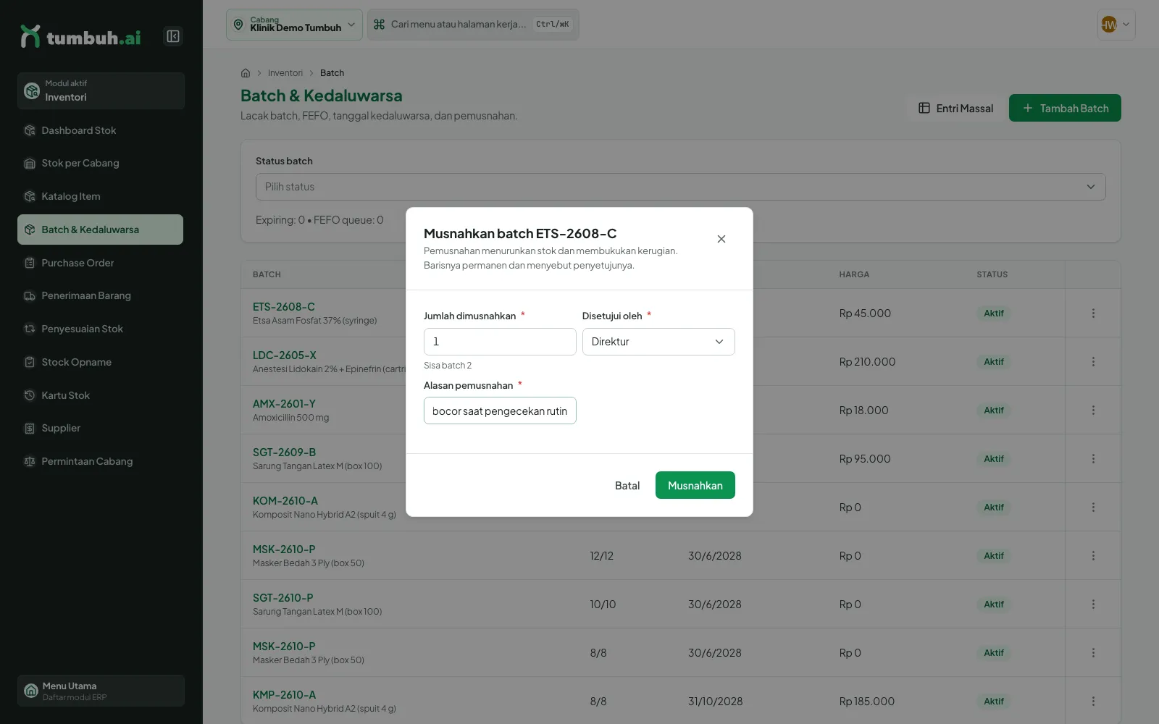Open batch link KMP-2610-A
Image resolution: width=1159 pixels, height=724 pixels.
[x=285, y=695]
